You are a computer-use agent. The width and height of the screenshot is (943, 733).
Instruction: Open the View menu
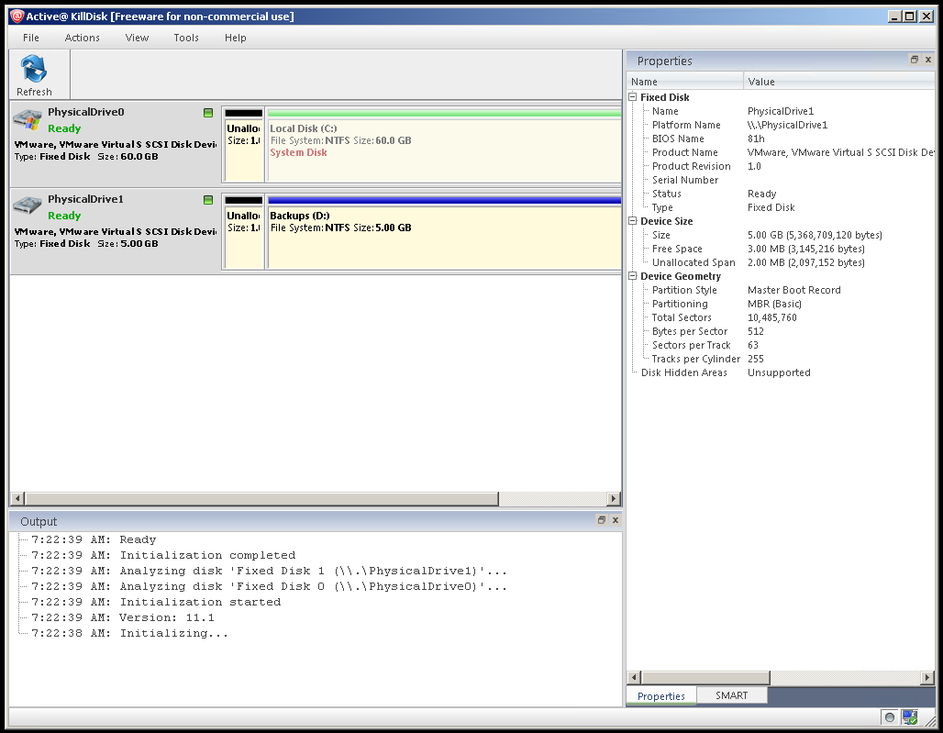[137, 38]
